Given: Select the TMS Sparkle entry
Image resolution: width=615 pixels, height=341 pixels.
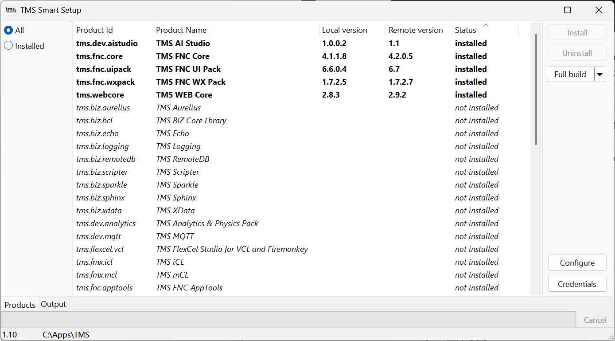Looking at the screenshot, I should (177, 185).
